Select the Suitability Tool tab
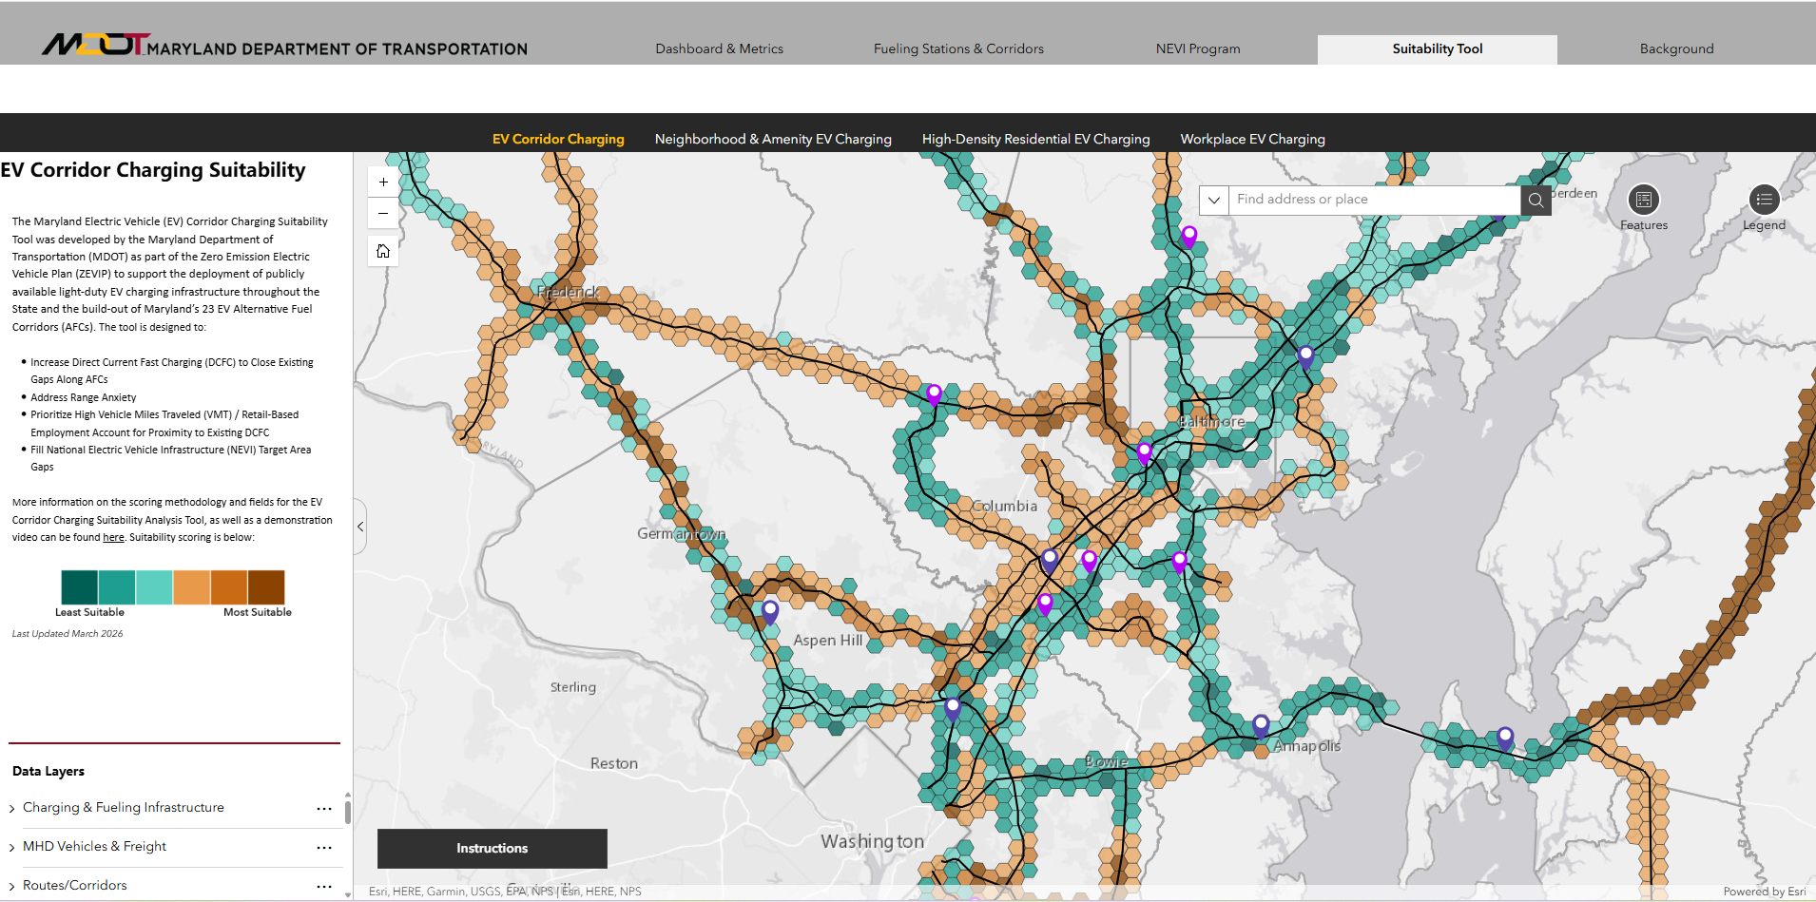1816x902 pixels. pos(1437,49)
